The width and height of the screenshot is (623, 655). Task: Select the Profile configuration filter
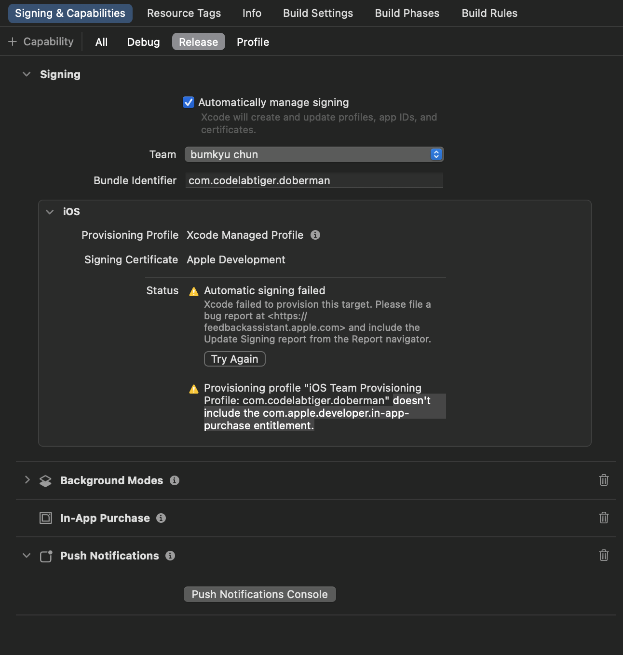pos(253,42)
